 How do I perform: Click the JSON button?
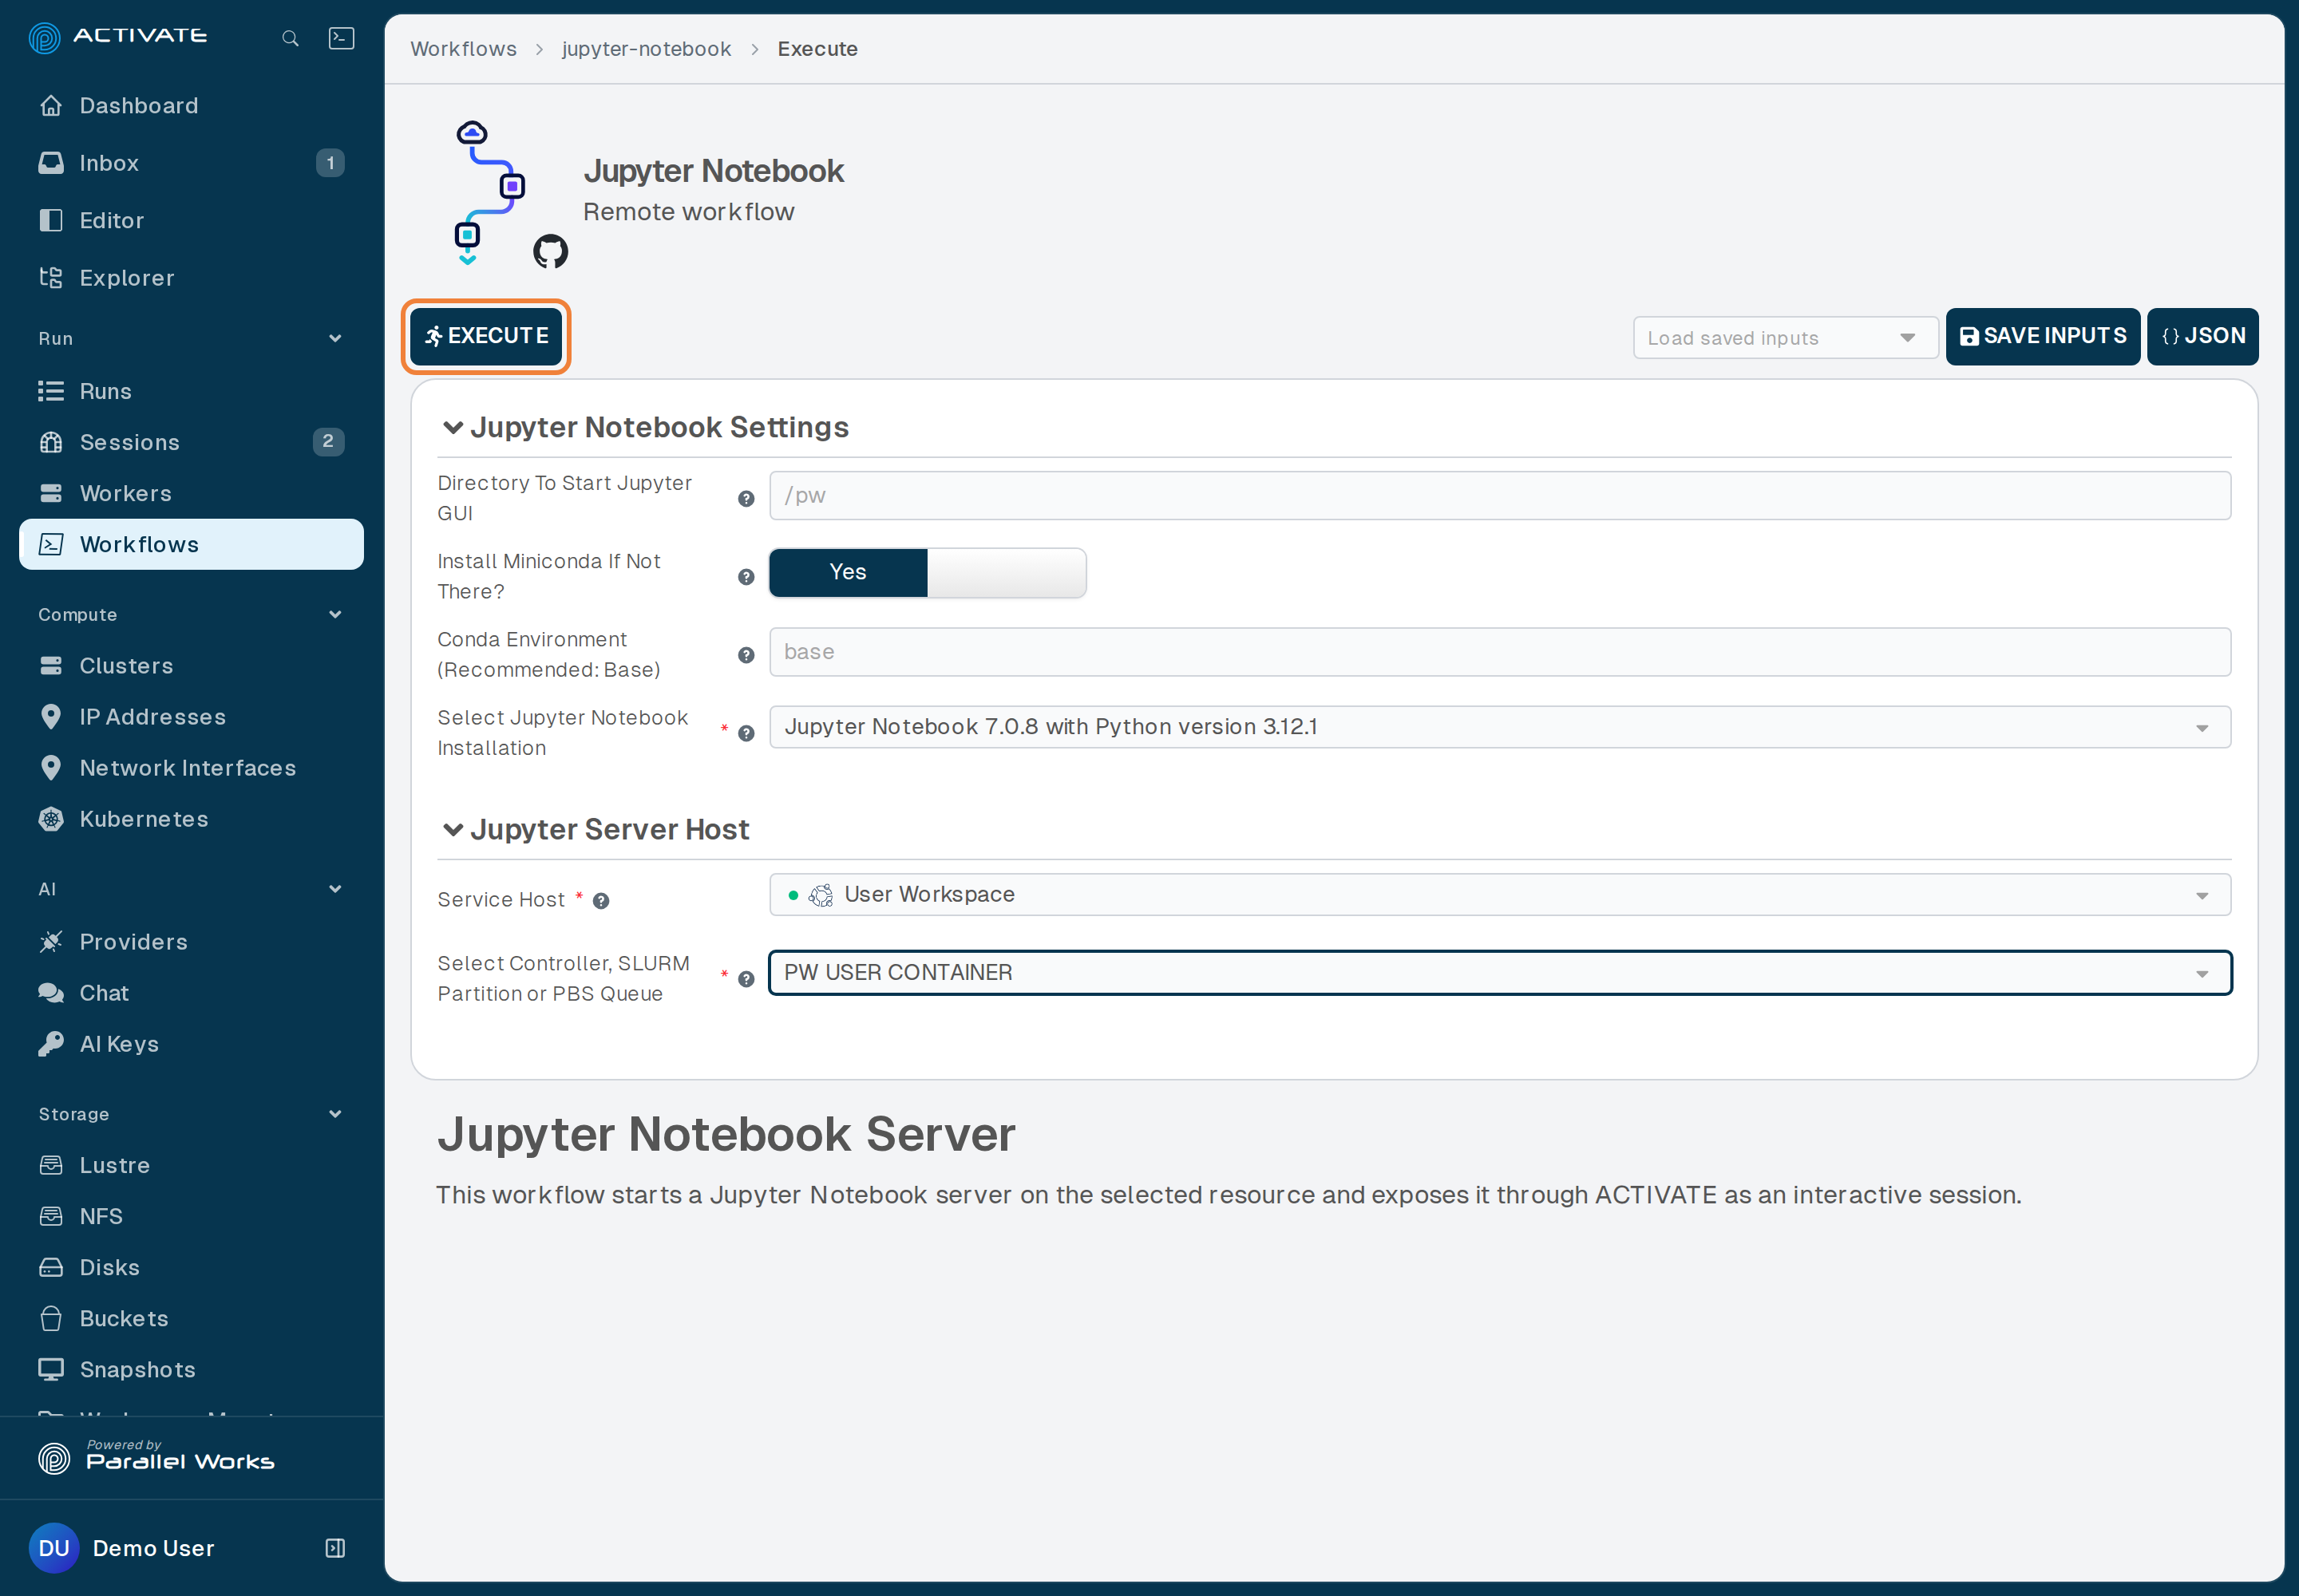(2202, 336)
